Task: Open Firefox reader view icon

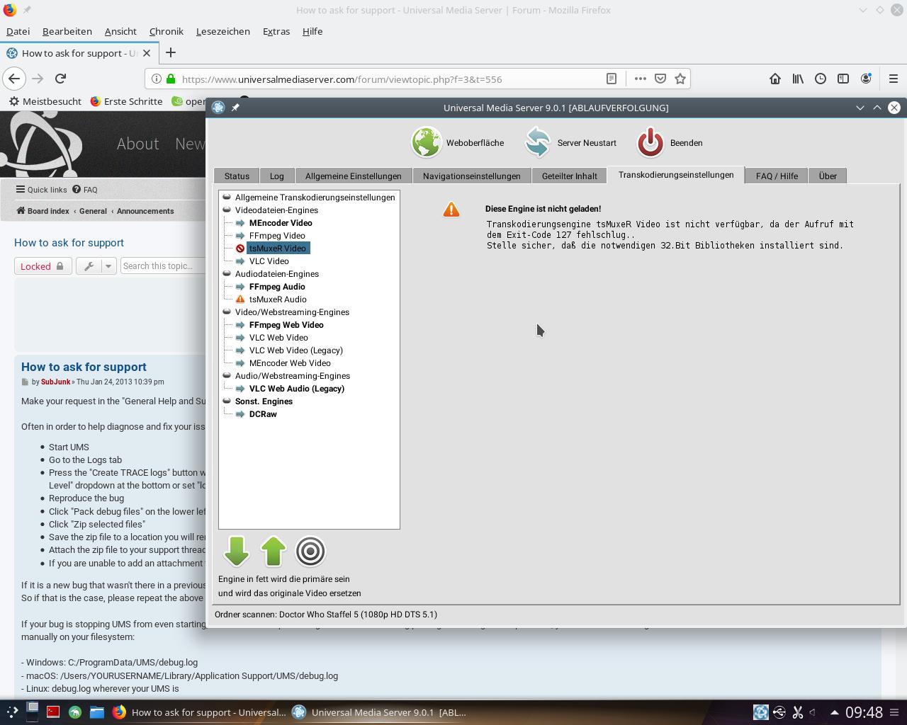Action: (612, 79)
